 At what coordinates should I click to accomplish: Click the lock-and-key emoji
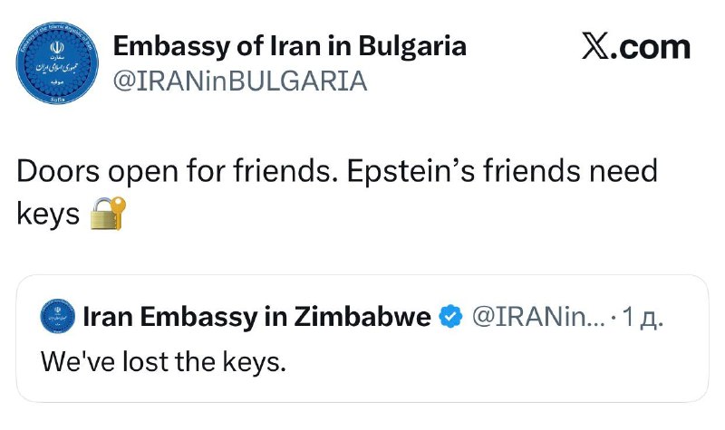click(109, 215)
